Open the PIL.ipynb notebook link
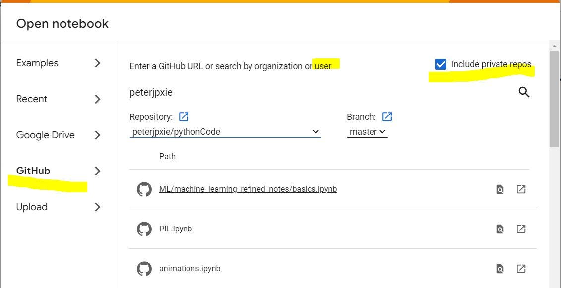 [176, 229]
